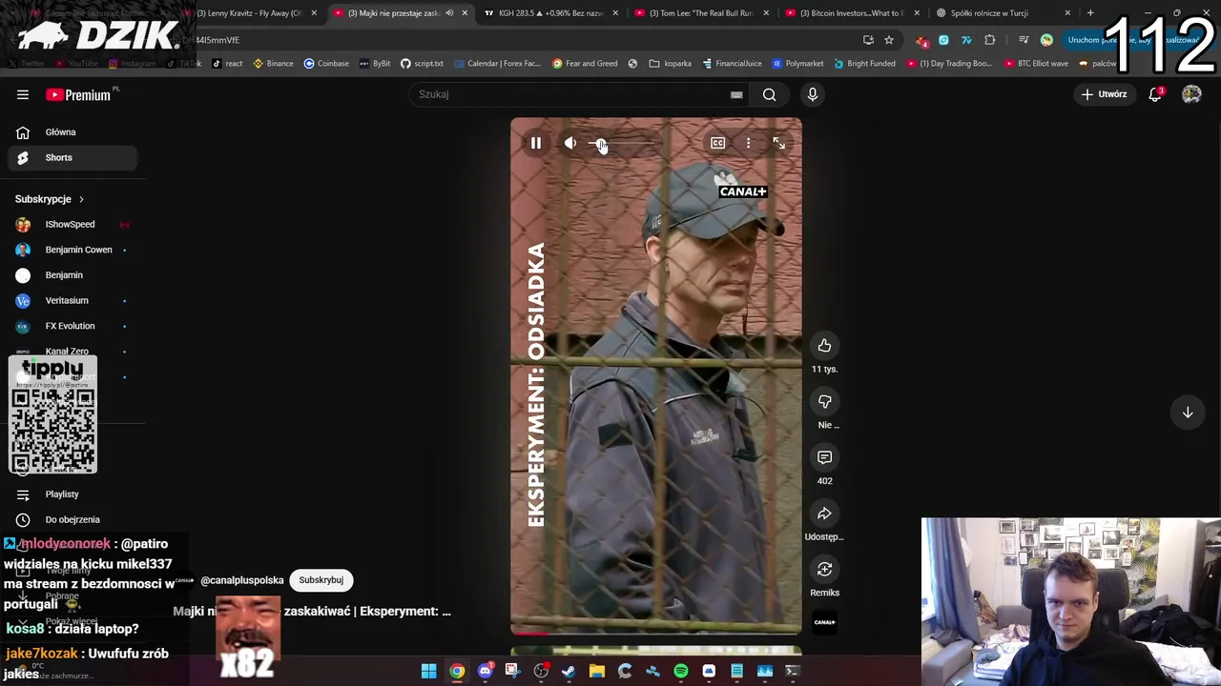Open the Chrome extensions puzzle icon
Viewport: 1221px width, 686px height.
(989, 40)
